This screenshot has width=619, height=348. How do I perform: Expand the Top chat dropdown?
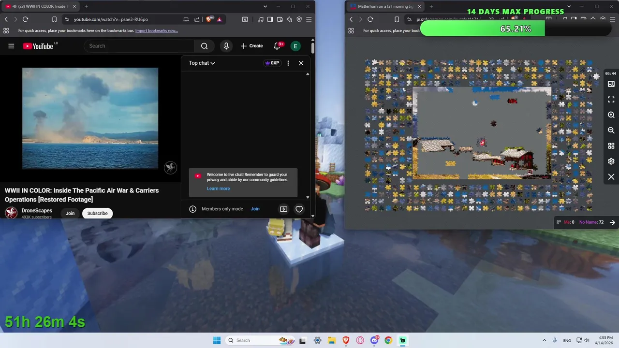coord(202,63)
